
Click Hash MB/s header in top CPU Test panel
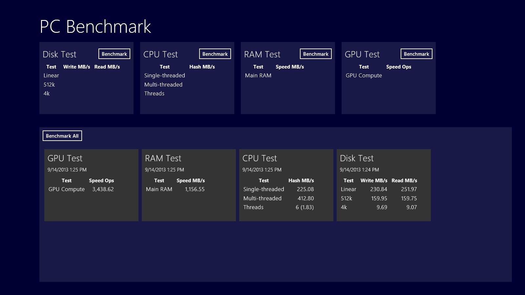tap(202, 67)
